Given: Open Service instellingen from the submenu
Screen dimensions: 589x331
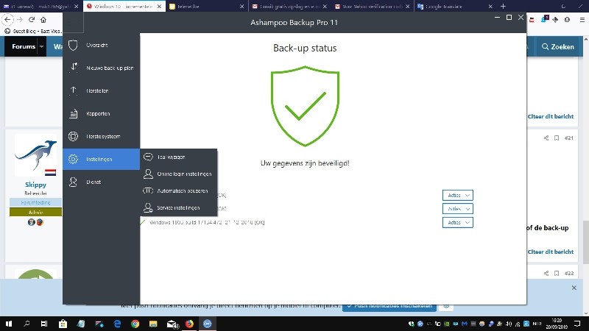Looking at the screenshot, I should (178, 207).
